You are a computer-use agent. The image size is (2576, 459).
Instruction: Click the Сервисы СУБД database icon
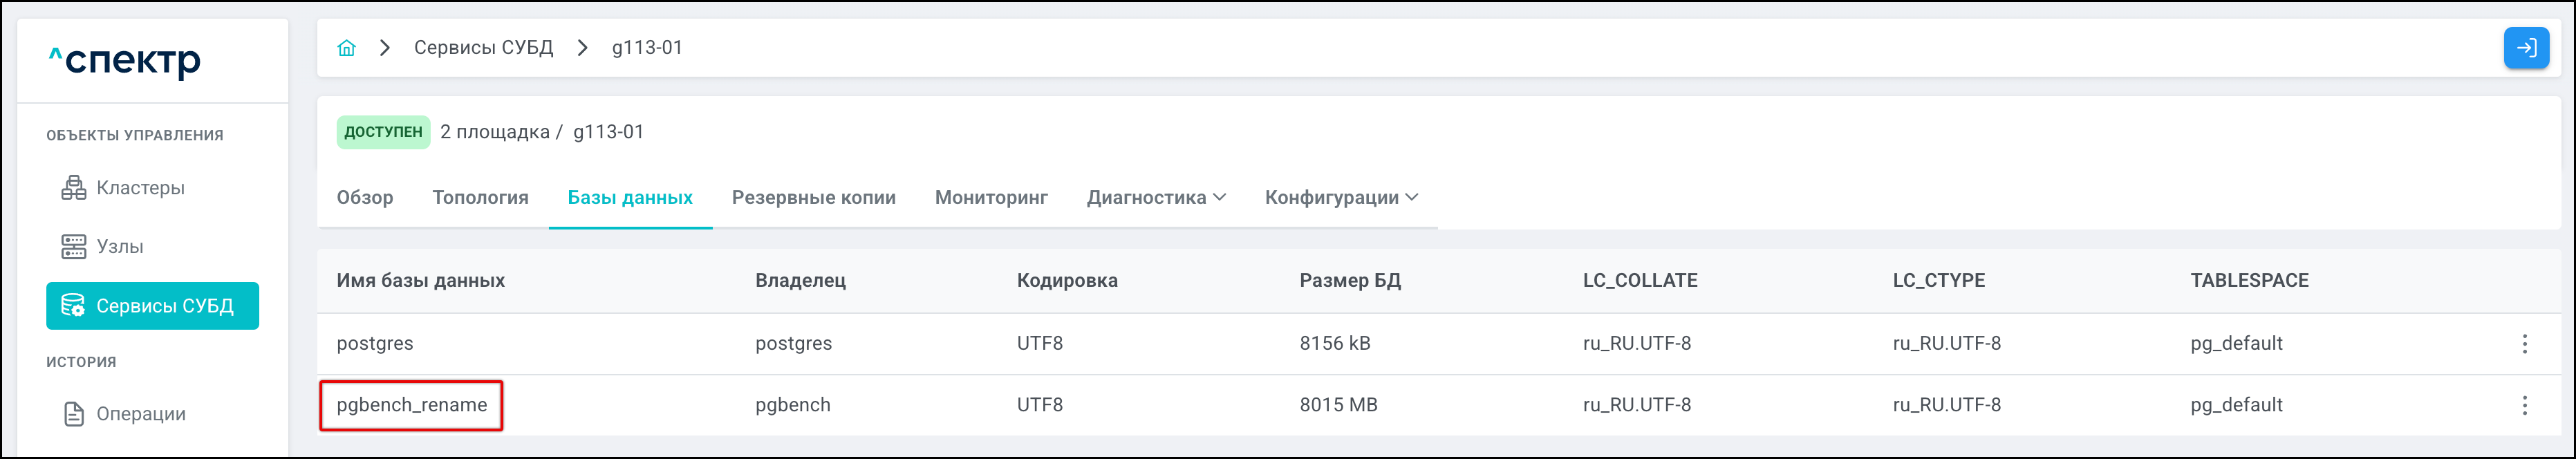[x=73, y=306]
